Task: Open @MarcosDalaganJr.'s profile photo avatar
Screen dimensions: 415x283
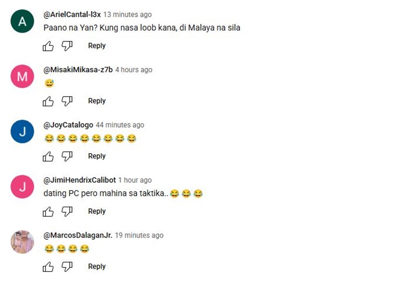Action: tap(22, 242)
